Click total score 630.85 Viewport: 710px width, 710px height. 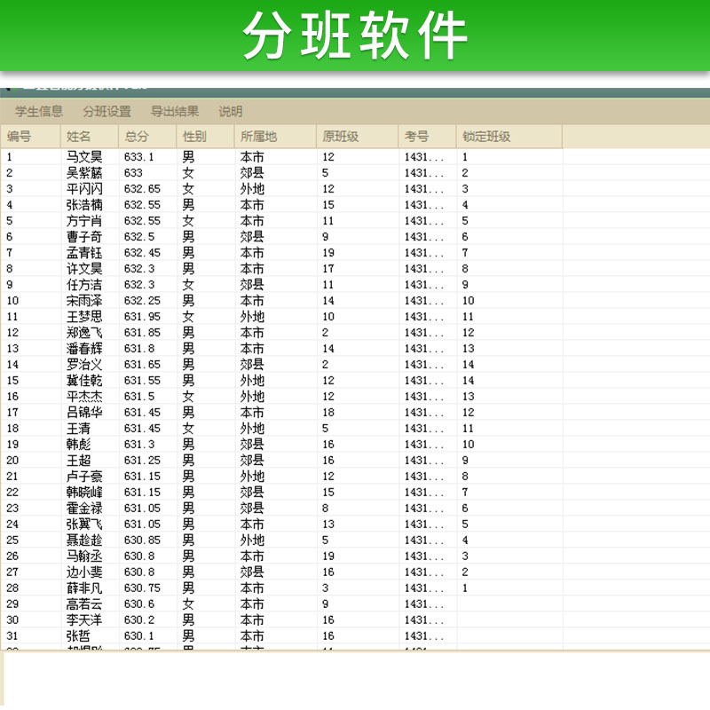click(142, 540)
